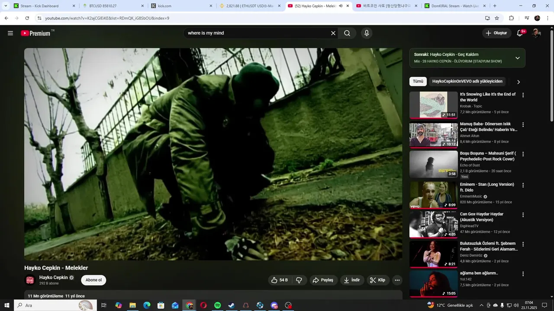Open Microsoft Edge from the taskbar
This screenshot has height=311, width=554.
[x=147, y=305]
